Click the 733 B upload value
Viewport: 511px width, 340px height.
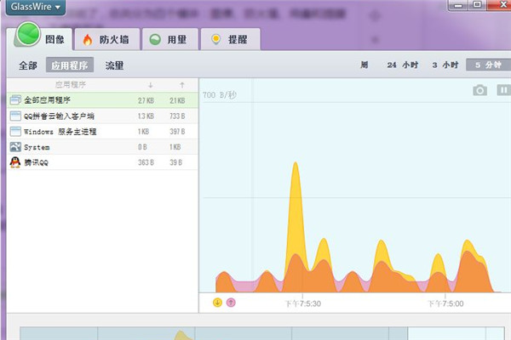click(x=177, y=116)
